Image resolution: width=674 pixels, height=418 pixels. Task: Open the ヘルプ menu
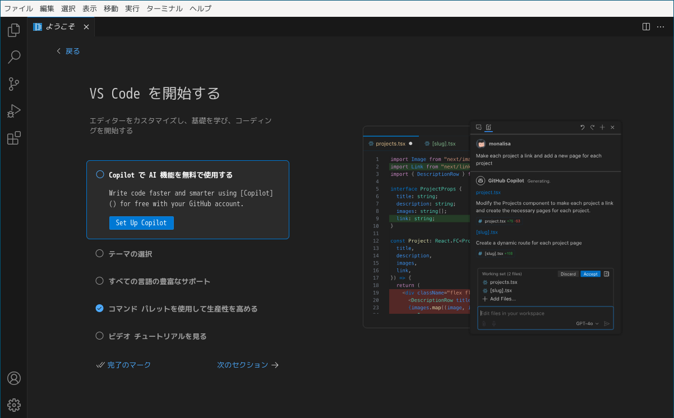pyautogui.click(x=201, y=8)
